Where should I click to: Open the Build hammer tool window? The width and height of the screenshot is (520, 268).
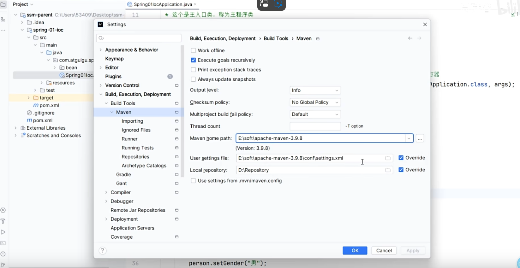3,221
